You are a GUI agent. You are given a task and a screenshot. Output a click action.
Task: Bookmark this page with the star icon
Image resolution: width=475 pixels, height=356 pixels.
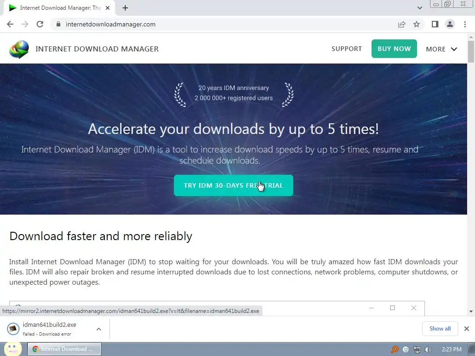(x=417, y=24)
